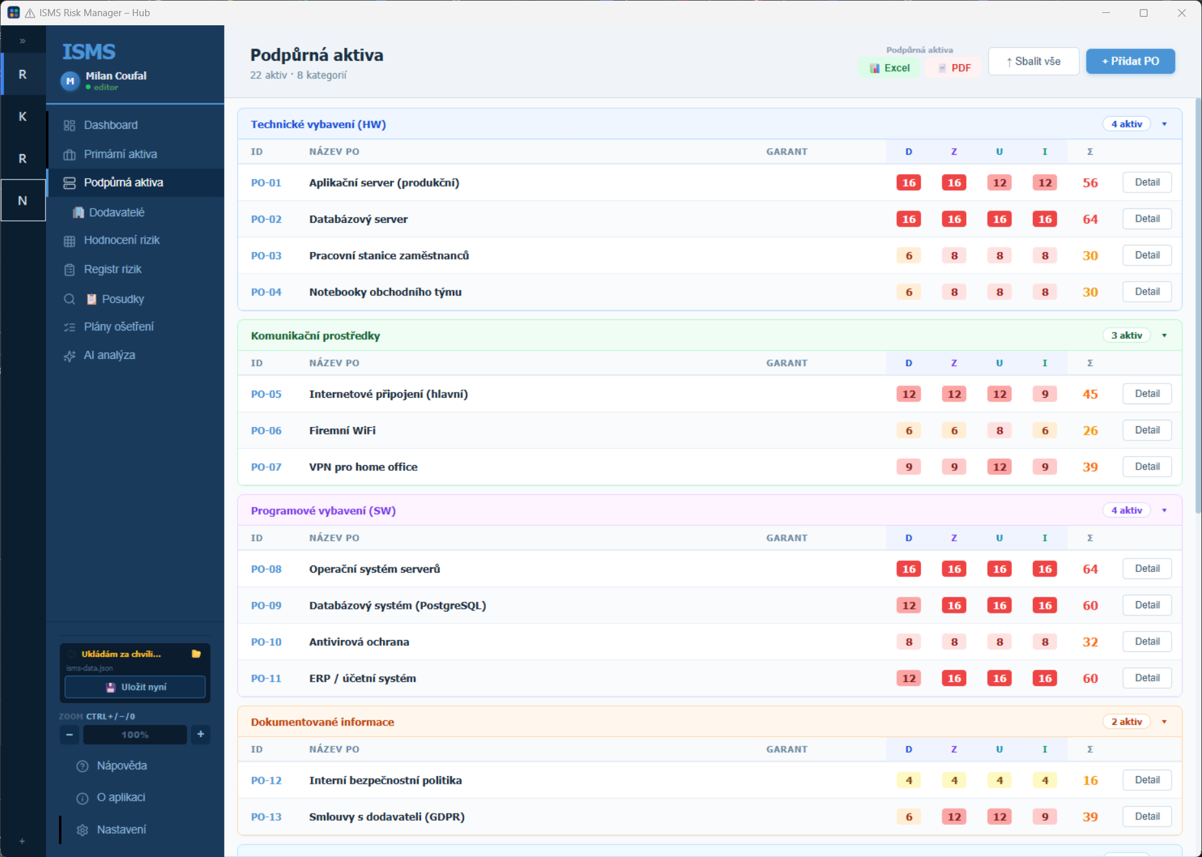Collapse the Programové vybavení (SW) section
1202x857 pixels.
pos(1164,510)
